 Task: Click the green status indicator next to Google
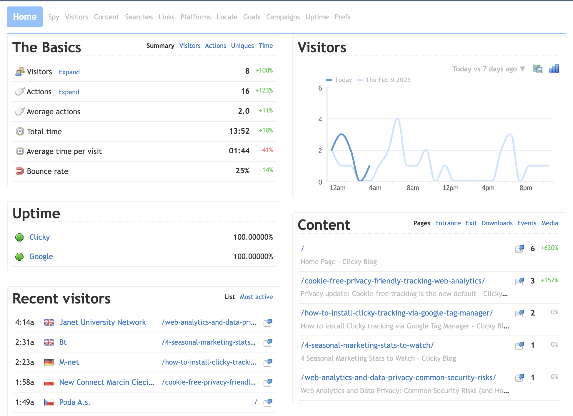click(x=19, y=257)
